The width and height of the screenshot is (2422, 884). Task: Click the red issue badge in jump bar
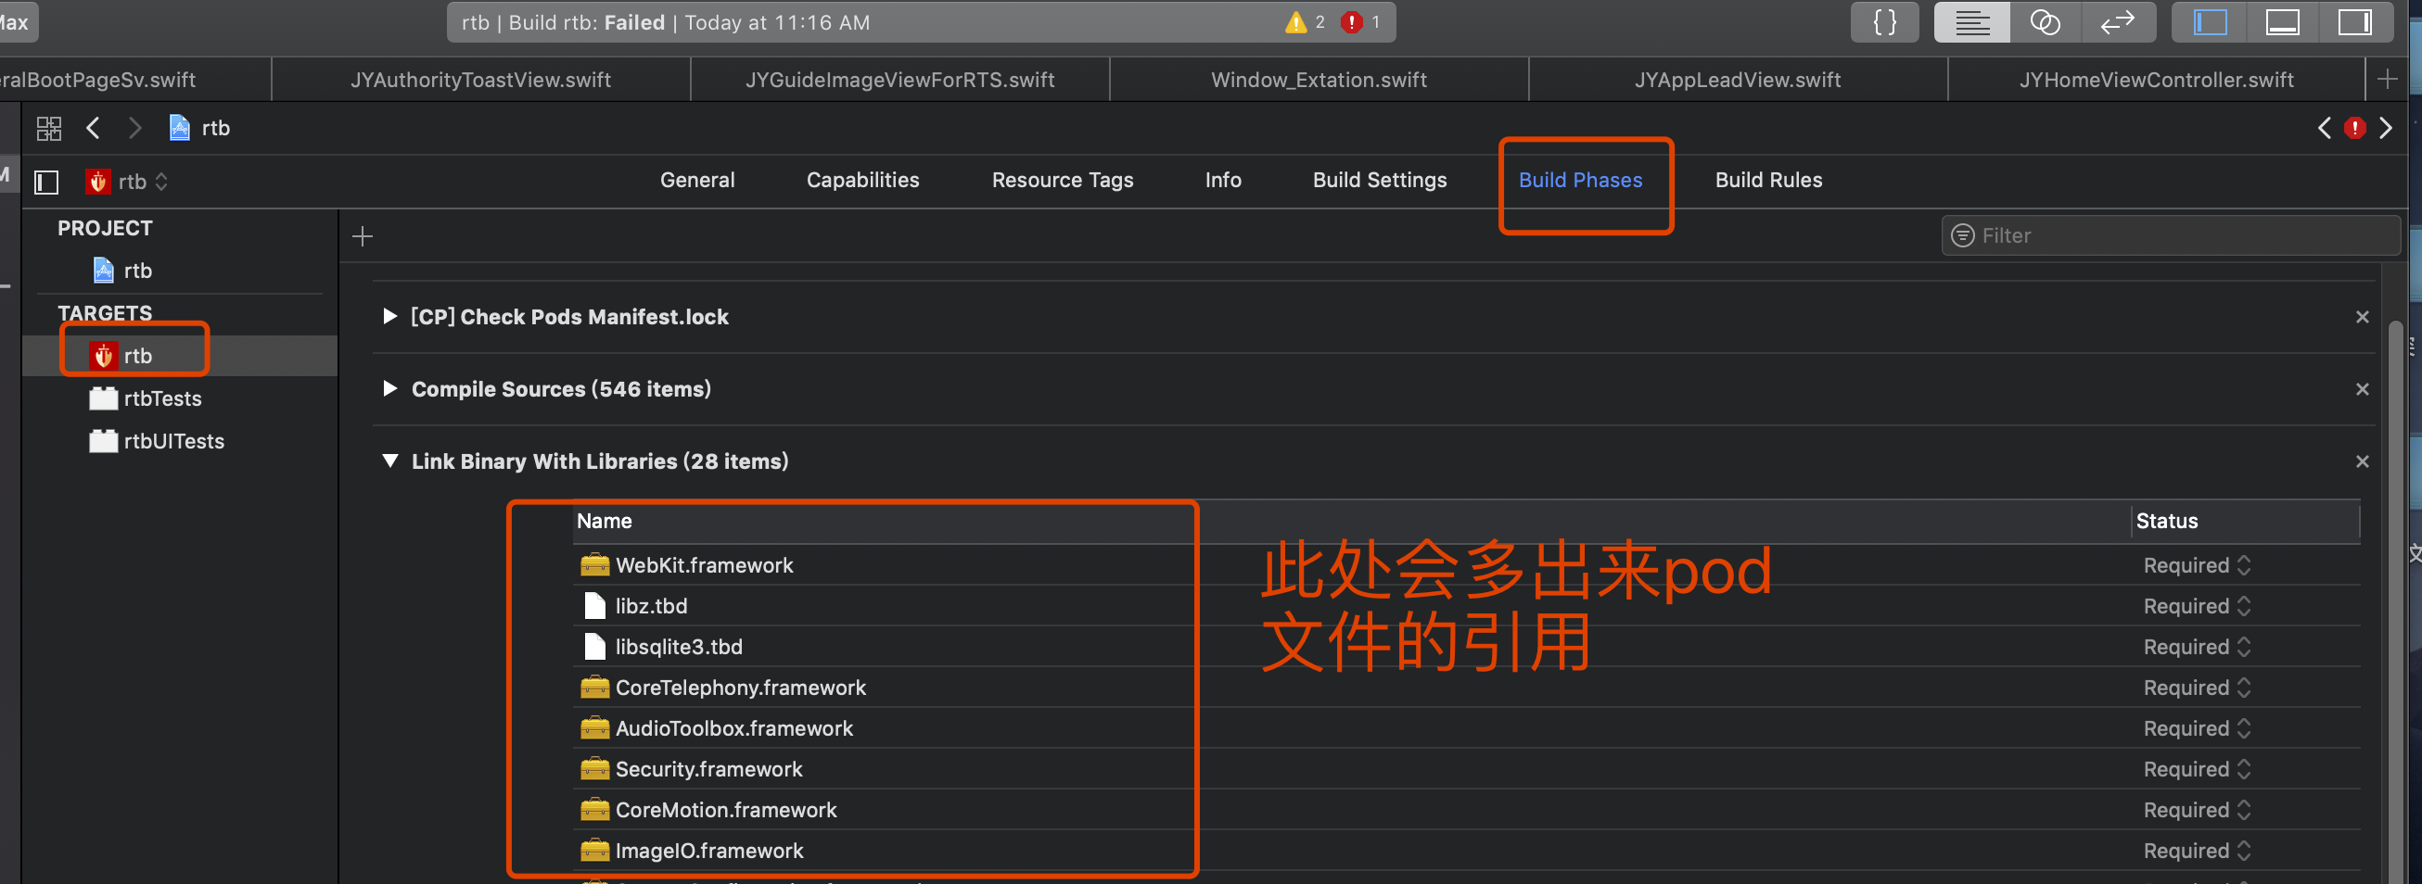[x=2354, y=128]
